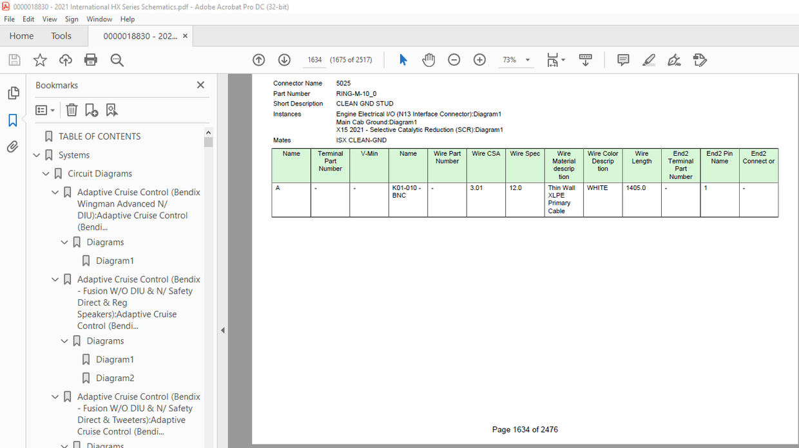Collapse the navigation pane divider arrow
Image resolution: width=799 pixels, height=448 pixels.
[222, 330]
